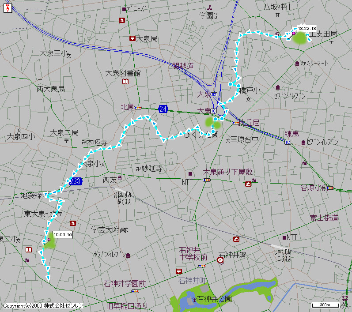The height and width of the screenshot is (312, 352).
Task: Select the 19:06:15 timestamp label
Action: (x=63, y=235)
